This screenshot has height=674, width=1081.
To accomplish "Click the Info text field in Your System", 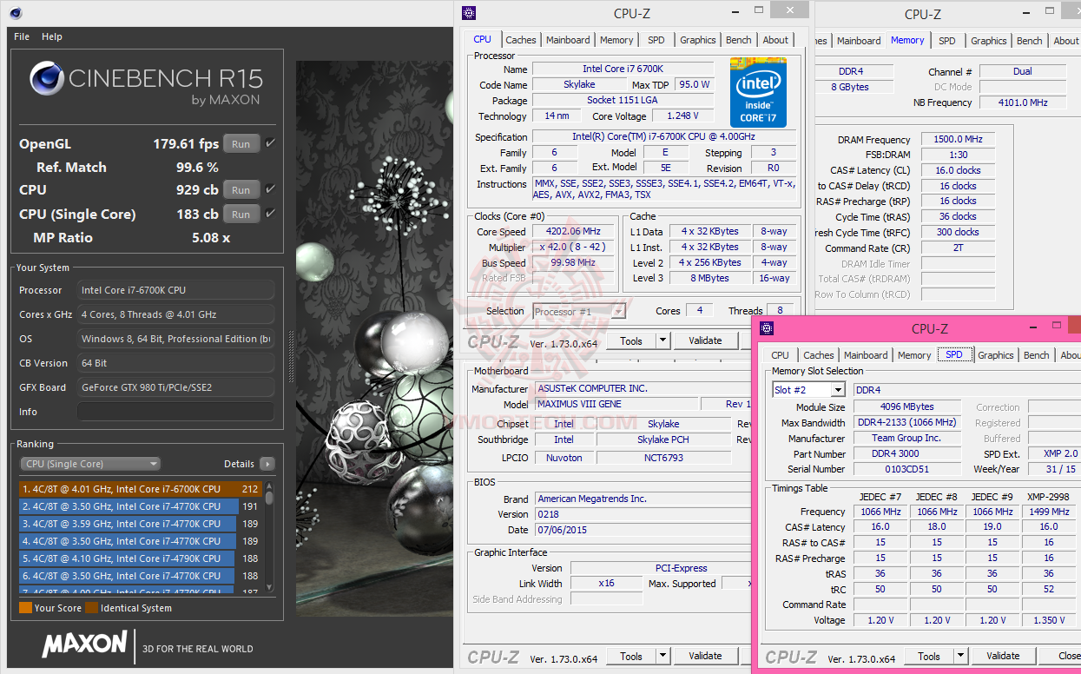I will 175,412.
